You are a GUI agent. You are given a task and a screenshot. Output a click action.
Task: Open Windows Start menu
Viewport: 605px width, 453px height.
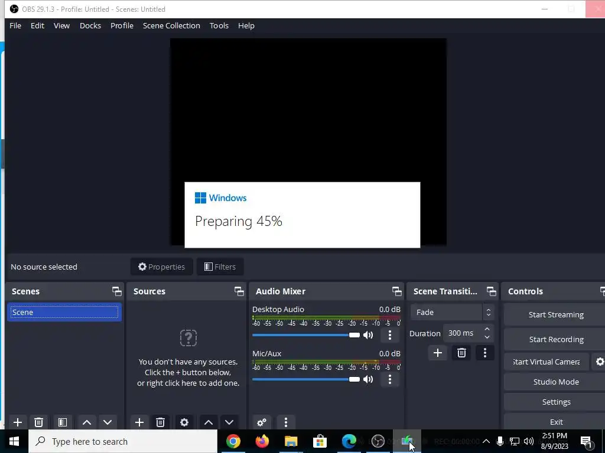(14, 441)
